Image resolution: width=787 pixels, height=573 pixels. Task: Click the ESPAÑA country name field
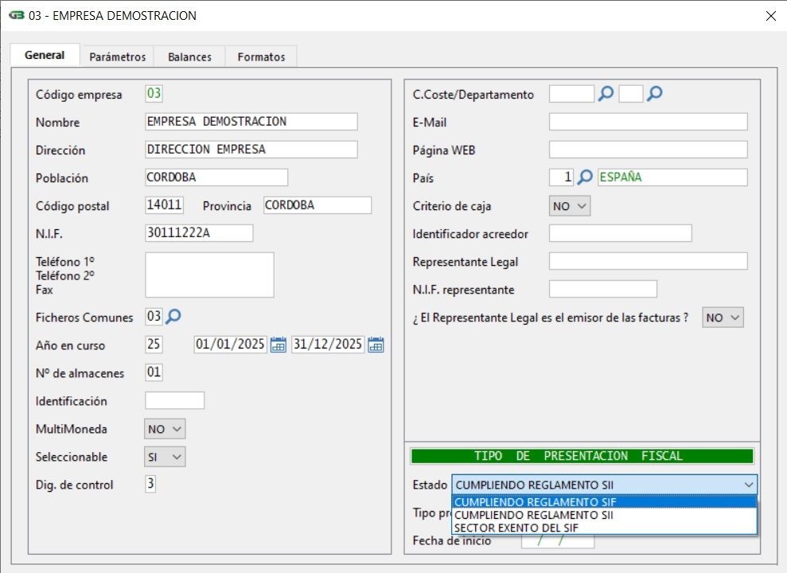click(672, 177)
